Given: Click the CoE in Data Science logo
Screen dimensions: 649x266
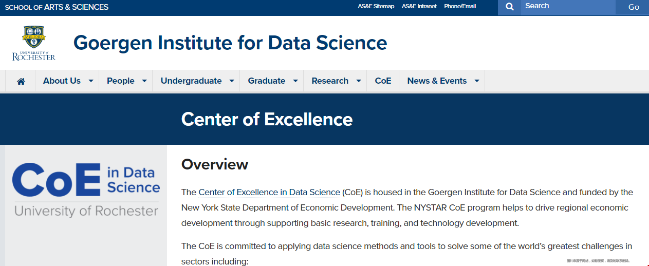Looking at the screenshot, I should point(86,189).
